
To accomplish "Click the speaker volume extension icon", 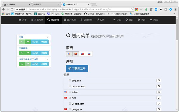I will point(161,10).
